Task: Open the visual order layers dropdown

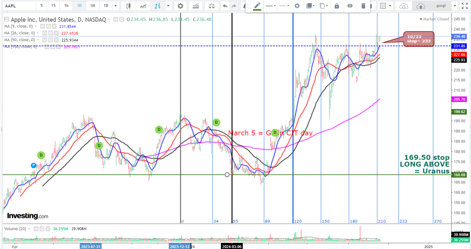Action: click(310, 6)
